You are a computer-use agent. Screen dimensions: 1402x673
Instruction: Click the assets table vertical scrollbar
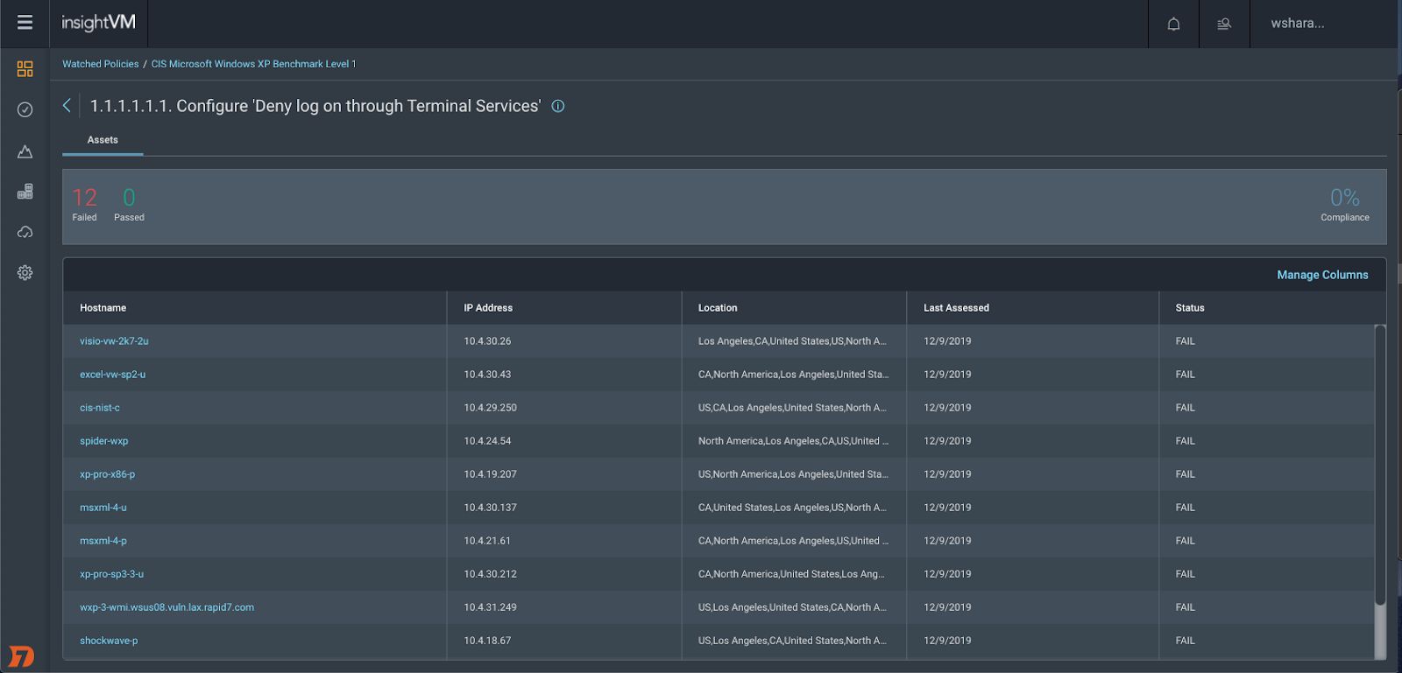pyautogui.click(x=1380, y=464)
